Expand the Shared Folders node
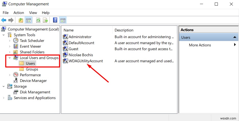This screenshot has width=239, height=121. point(10,52)
